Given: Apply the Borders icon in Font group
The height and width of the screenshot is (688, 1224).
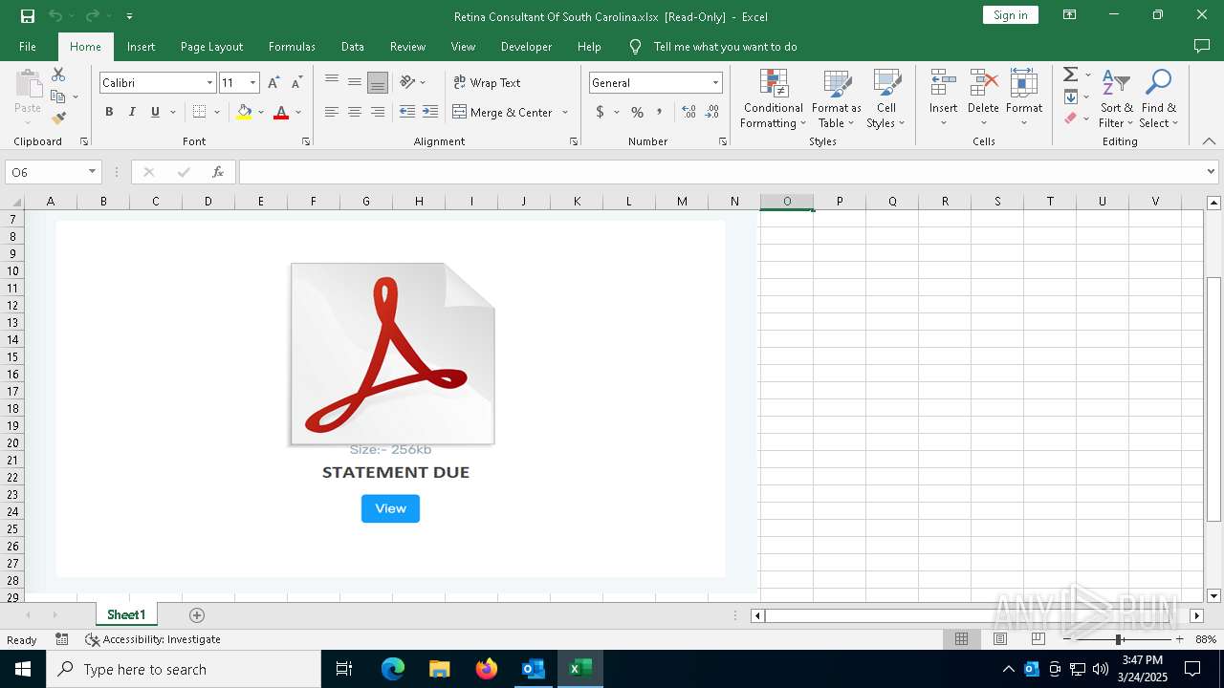Looking at the screenshot, I should point(199,112).
